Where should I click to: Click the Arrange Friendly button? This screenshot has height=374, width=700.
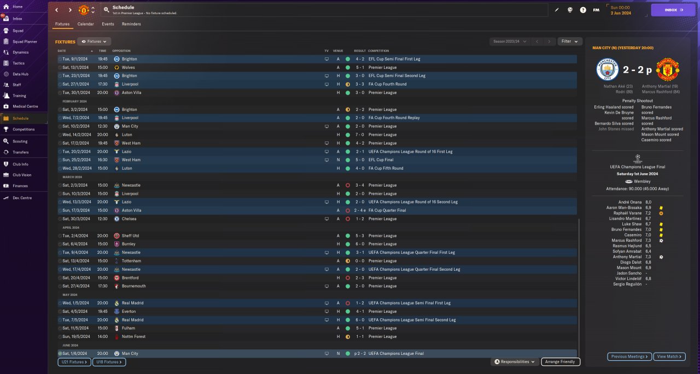click(561, 361)
